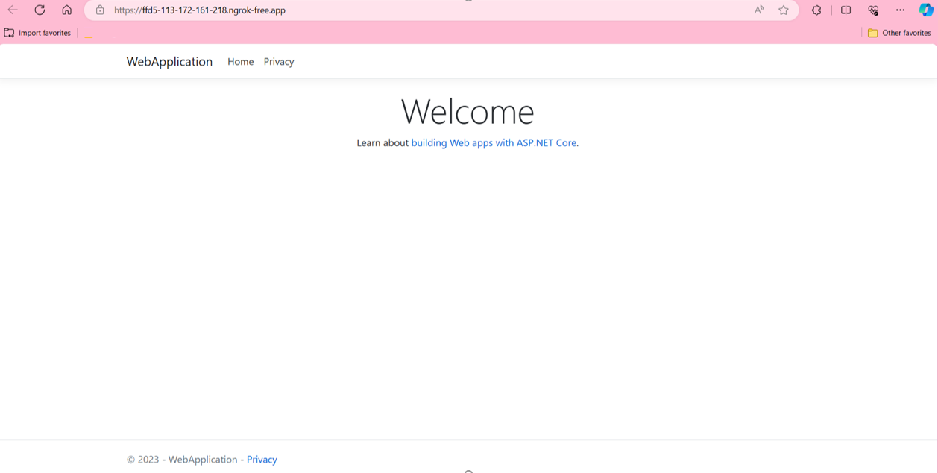Launch Copilot from the toolbar
This screenshot has width=938, height=473.
925,10
